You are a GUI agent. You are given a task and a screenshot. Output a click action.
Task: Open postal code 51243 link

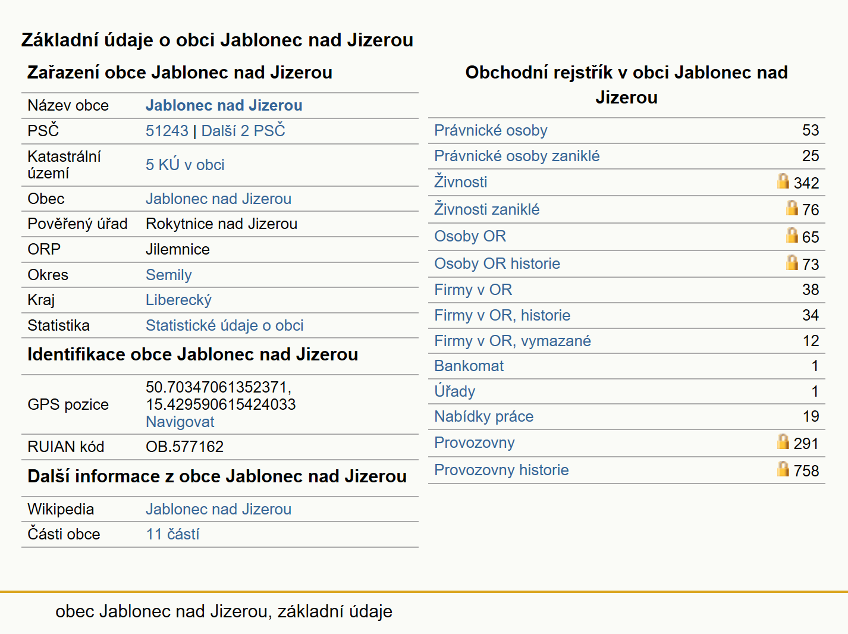pyautogui.click(x=167, y=131)
